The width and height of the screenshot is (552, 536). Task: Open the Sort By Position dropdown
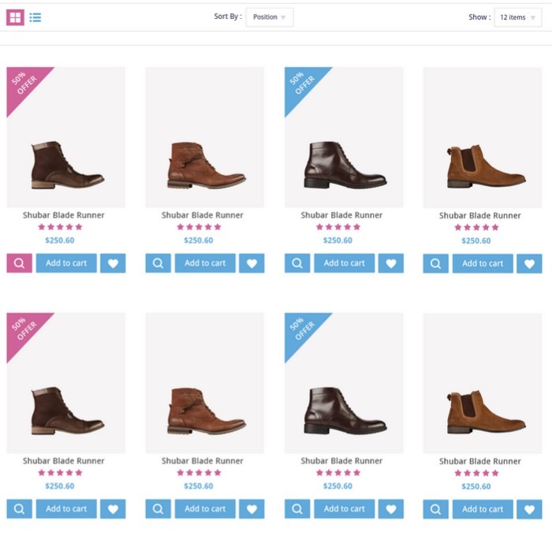click(270, 17)
